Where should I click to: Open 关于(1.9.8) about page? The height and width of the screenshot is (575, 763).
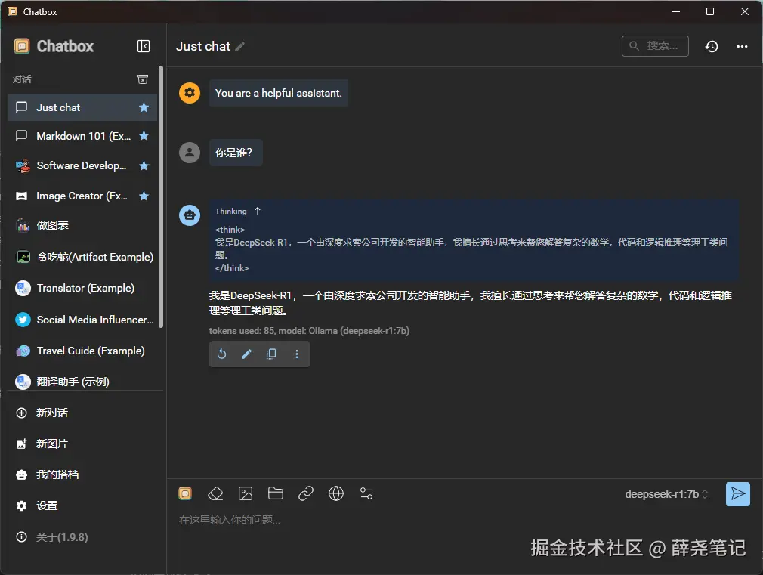83,537
